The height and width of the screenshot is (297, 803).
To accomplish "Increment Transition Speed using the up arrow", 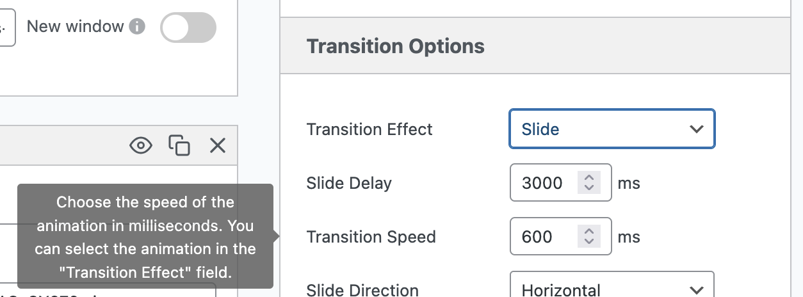I will click(589, 232).
